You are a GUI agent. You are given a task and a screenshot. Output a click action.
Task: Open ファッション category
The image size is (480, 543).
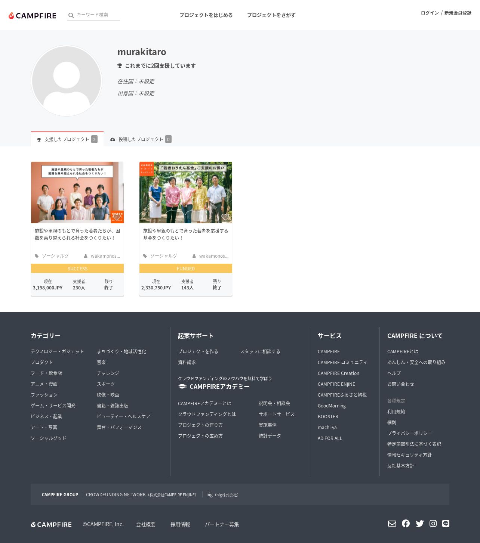(44, 395)
